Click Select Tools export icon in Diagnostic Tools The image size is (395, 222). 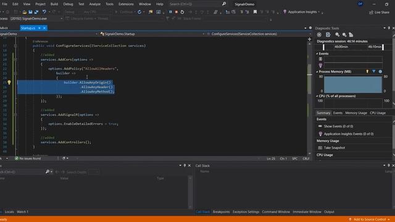click(x=328, y=35)
